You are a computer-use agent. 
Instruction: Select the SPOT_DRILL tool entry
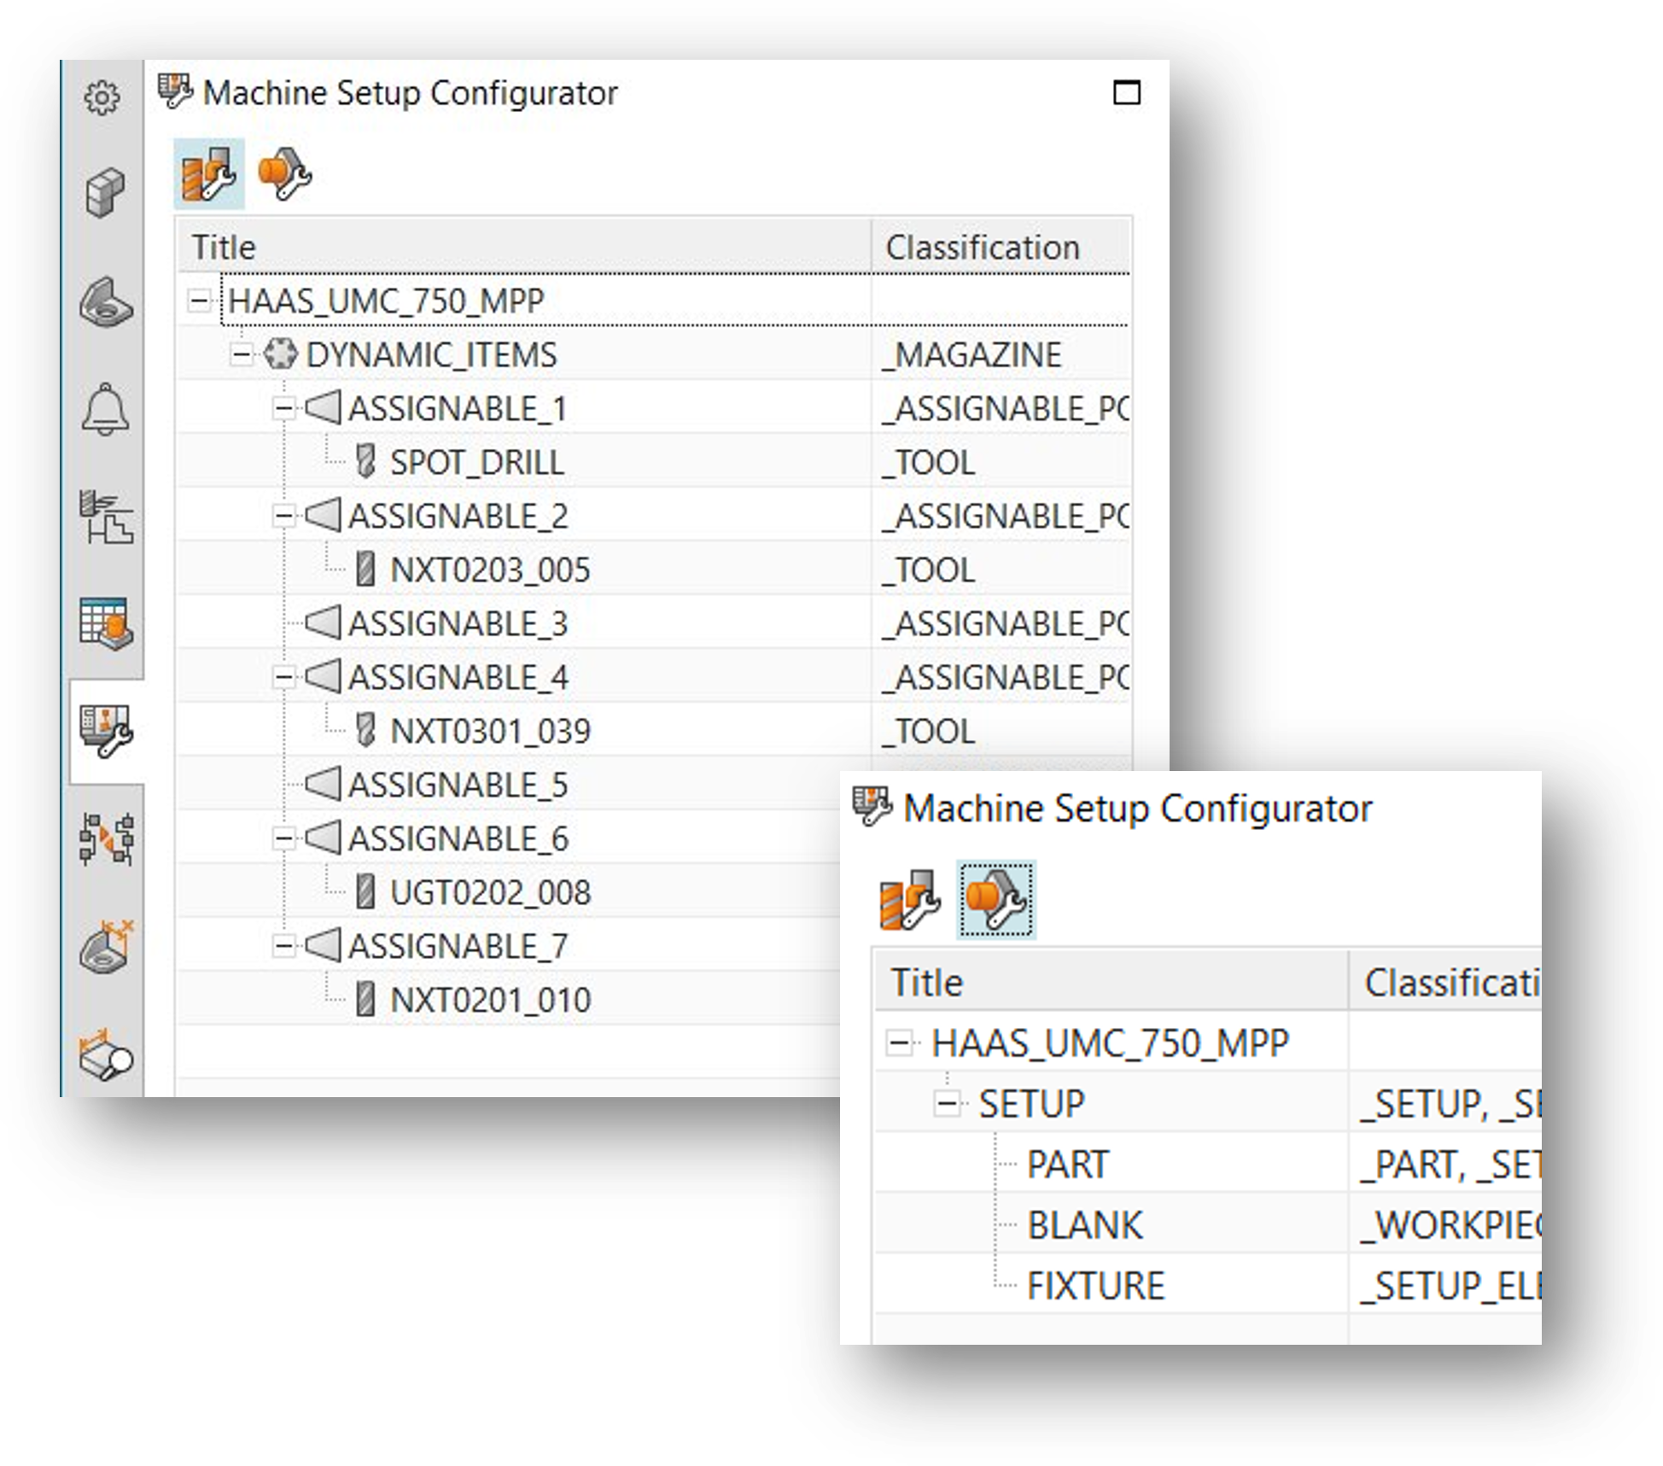(476, 463)
